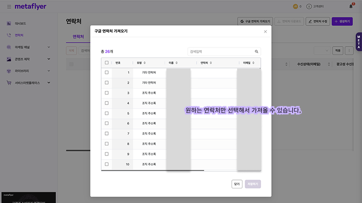Open the 연락처 sidebar menu item
The height and width of the screenshot is (203, 362).
pyautogui.click(x=19, y=35)
